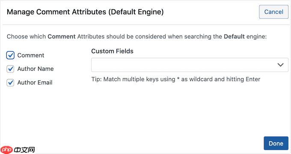
Task: Click the word Enter in the tip
Action: (253, 79)
